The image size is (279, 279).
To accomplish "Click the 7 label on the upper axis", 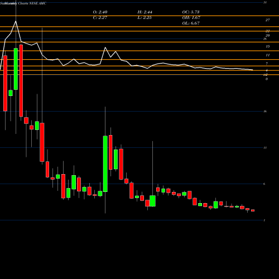I will [267, 64].
